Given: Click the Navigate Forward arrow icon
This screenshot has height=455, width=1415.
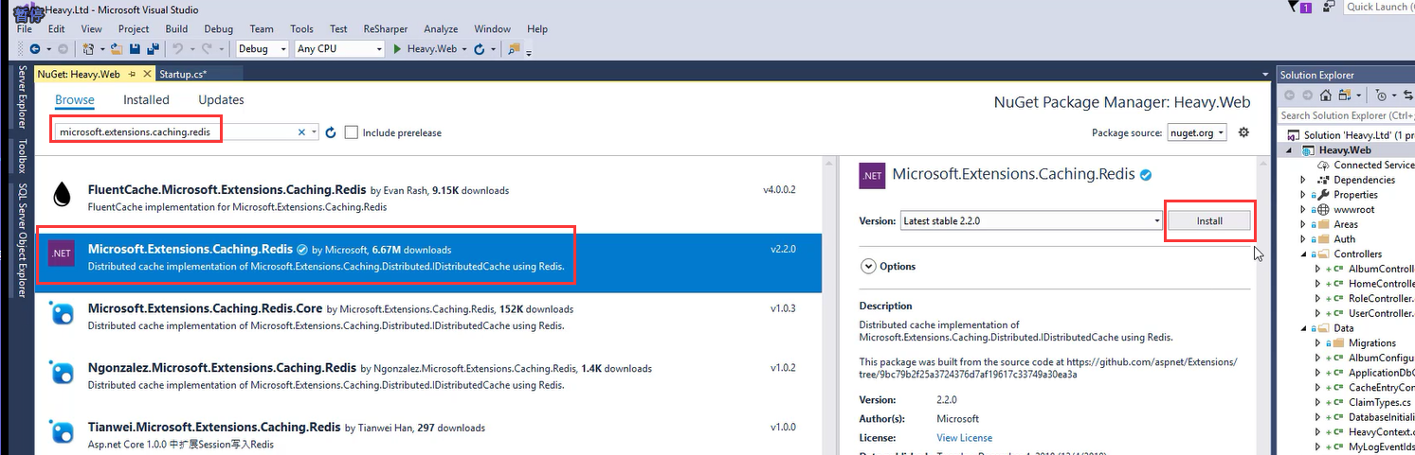Looking at the screenshot, I should (x=63, y=49).
